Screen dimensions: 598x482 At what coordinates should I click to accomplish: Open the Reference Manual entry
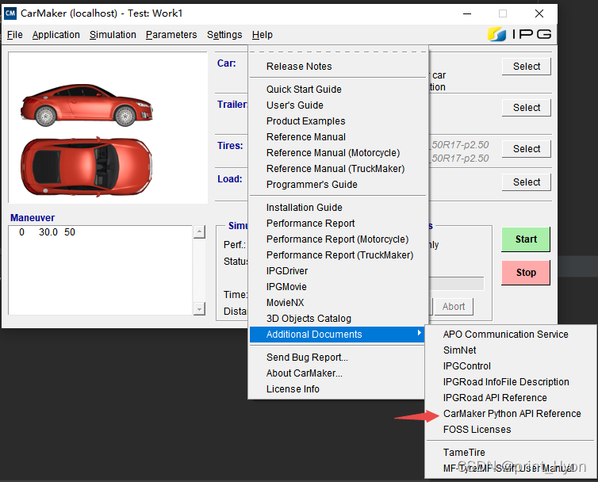coord(338,137)
